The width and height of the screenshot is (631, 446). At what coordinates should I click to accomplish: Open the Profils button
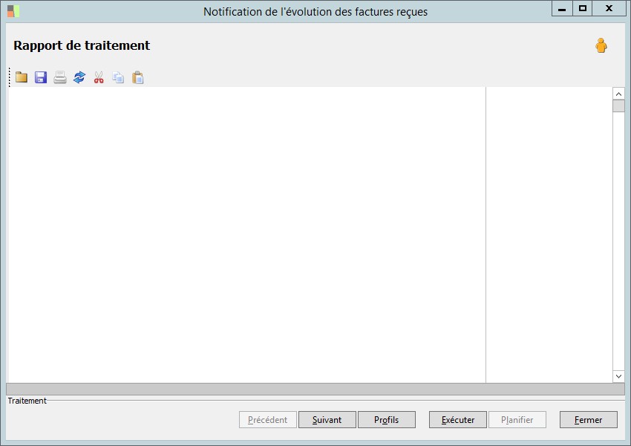tap(386, 420)
